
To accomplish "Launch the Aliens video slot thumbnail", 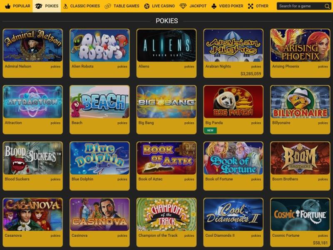I will click(x=166, y=45).
